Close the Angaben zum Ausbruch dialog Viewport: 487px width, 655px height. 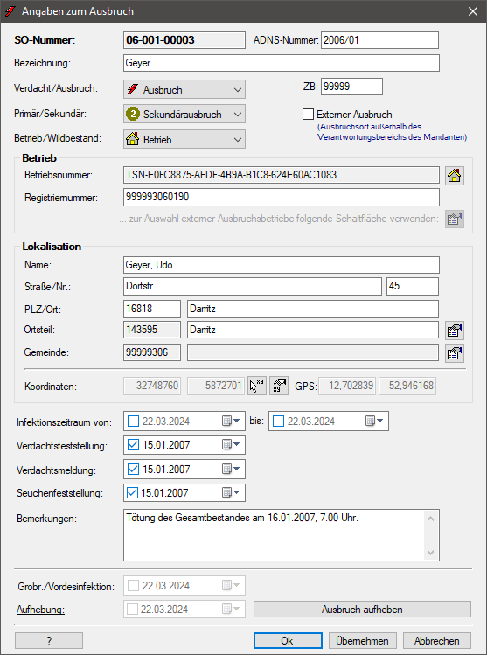pyautogui.click(x=473, y=11)
